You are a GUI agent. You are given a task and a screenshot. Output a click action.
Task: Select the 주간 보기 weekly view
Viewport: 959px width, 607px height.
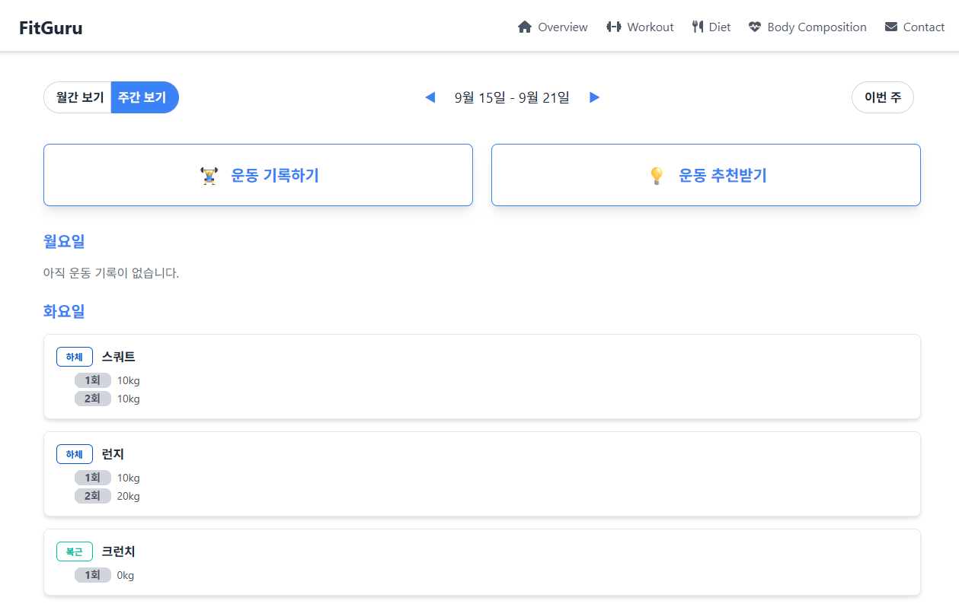[143, 97]
